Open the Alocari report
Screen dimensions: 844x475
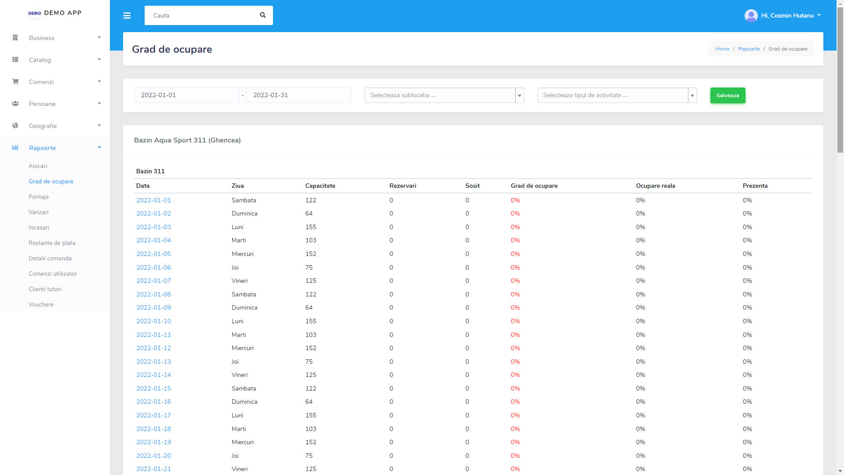click(38, 166)
